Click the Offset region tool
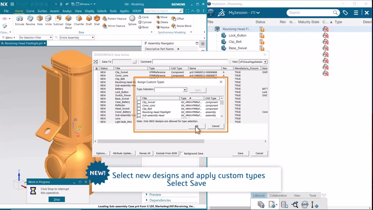 (x=178, y=19)
